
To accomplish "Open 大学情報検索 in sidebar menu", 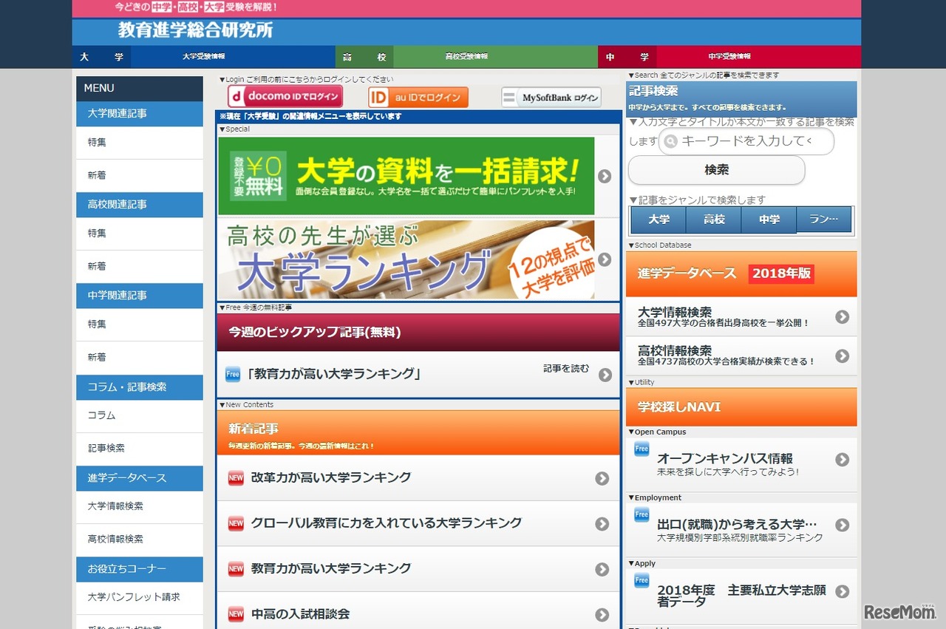I will coord(140,507).
